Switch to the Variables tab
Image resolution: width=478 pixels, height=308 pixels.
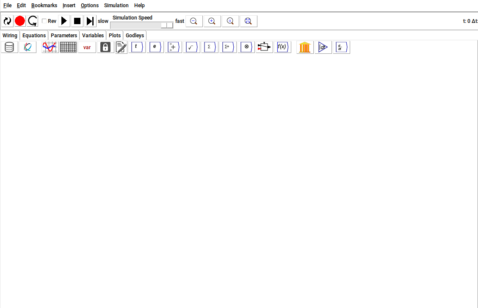click(93, 35)
